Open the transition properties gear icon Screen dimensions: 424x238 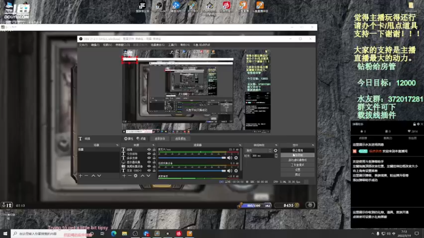point(276,151)
